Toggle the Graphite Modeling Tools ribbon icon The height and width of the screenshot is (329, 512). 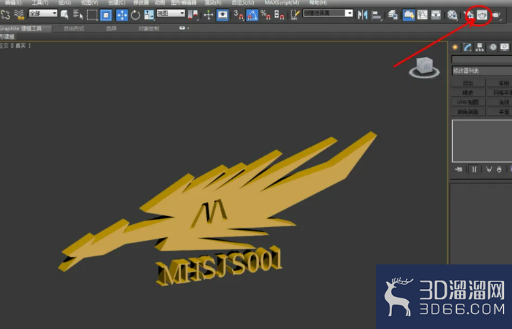coord(409,15)
